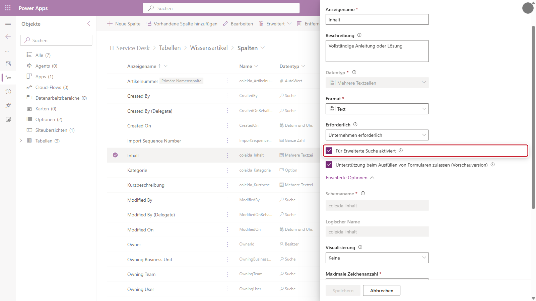The image size is (536, 301).
Task: Show info tooltip beside Erforderlich label
Action: [355, 124]
